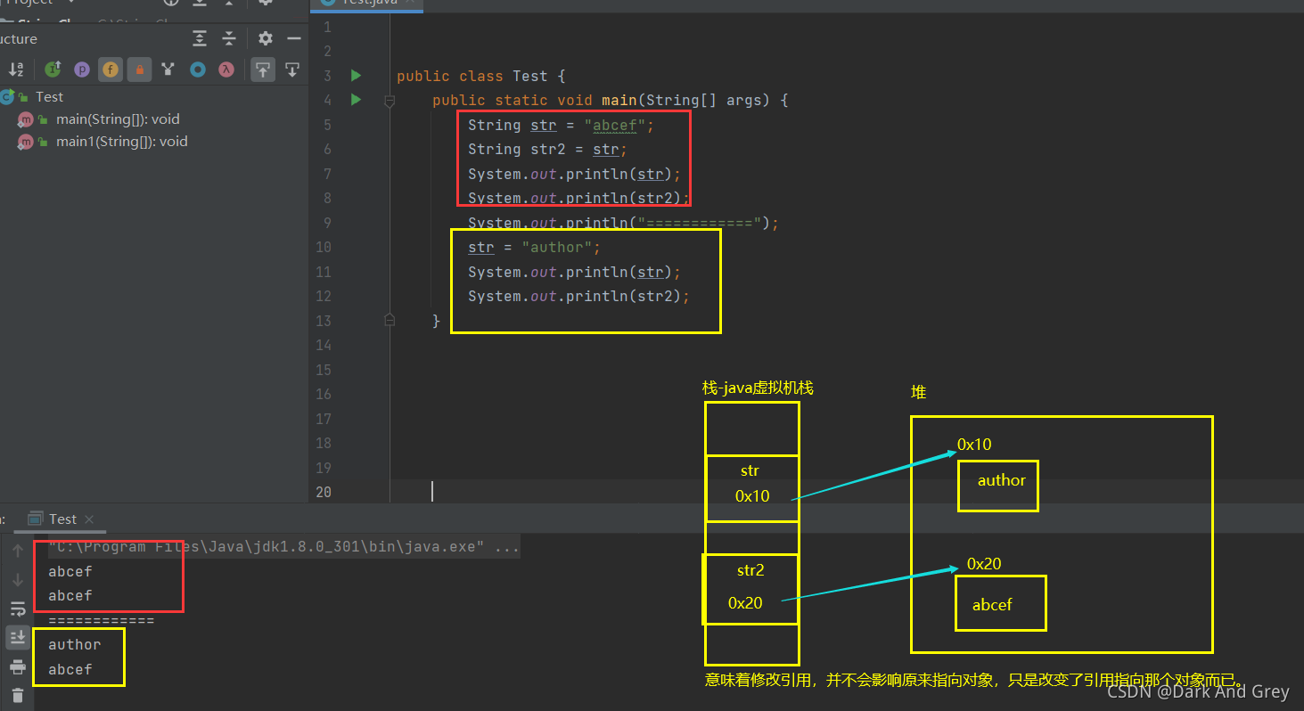
Task: Run class Test from line 3 gutter
Action: 357,76
